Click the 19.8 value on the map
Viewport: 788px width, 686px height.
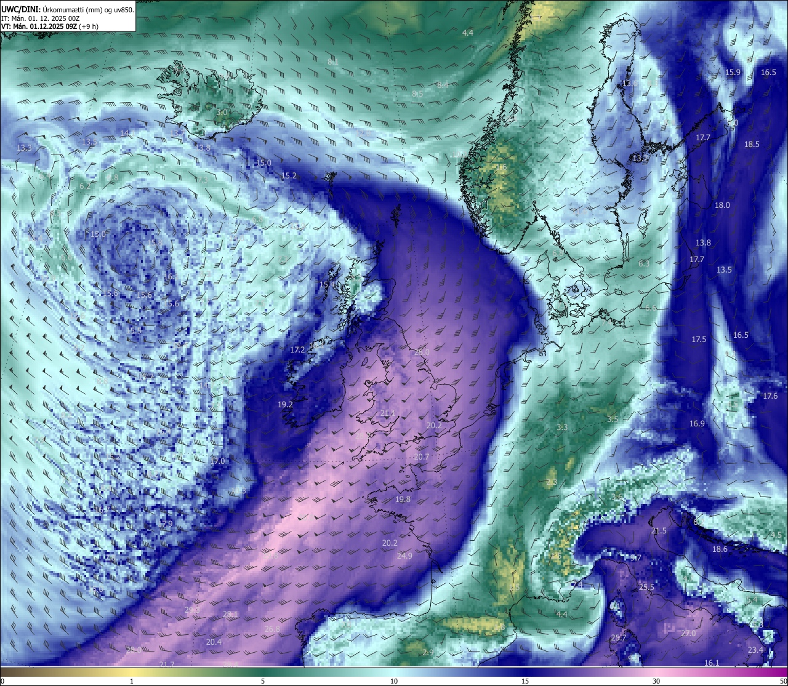click(403, 500)
